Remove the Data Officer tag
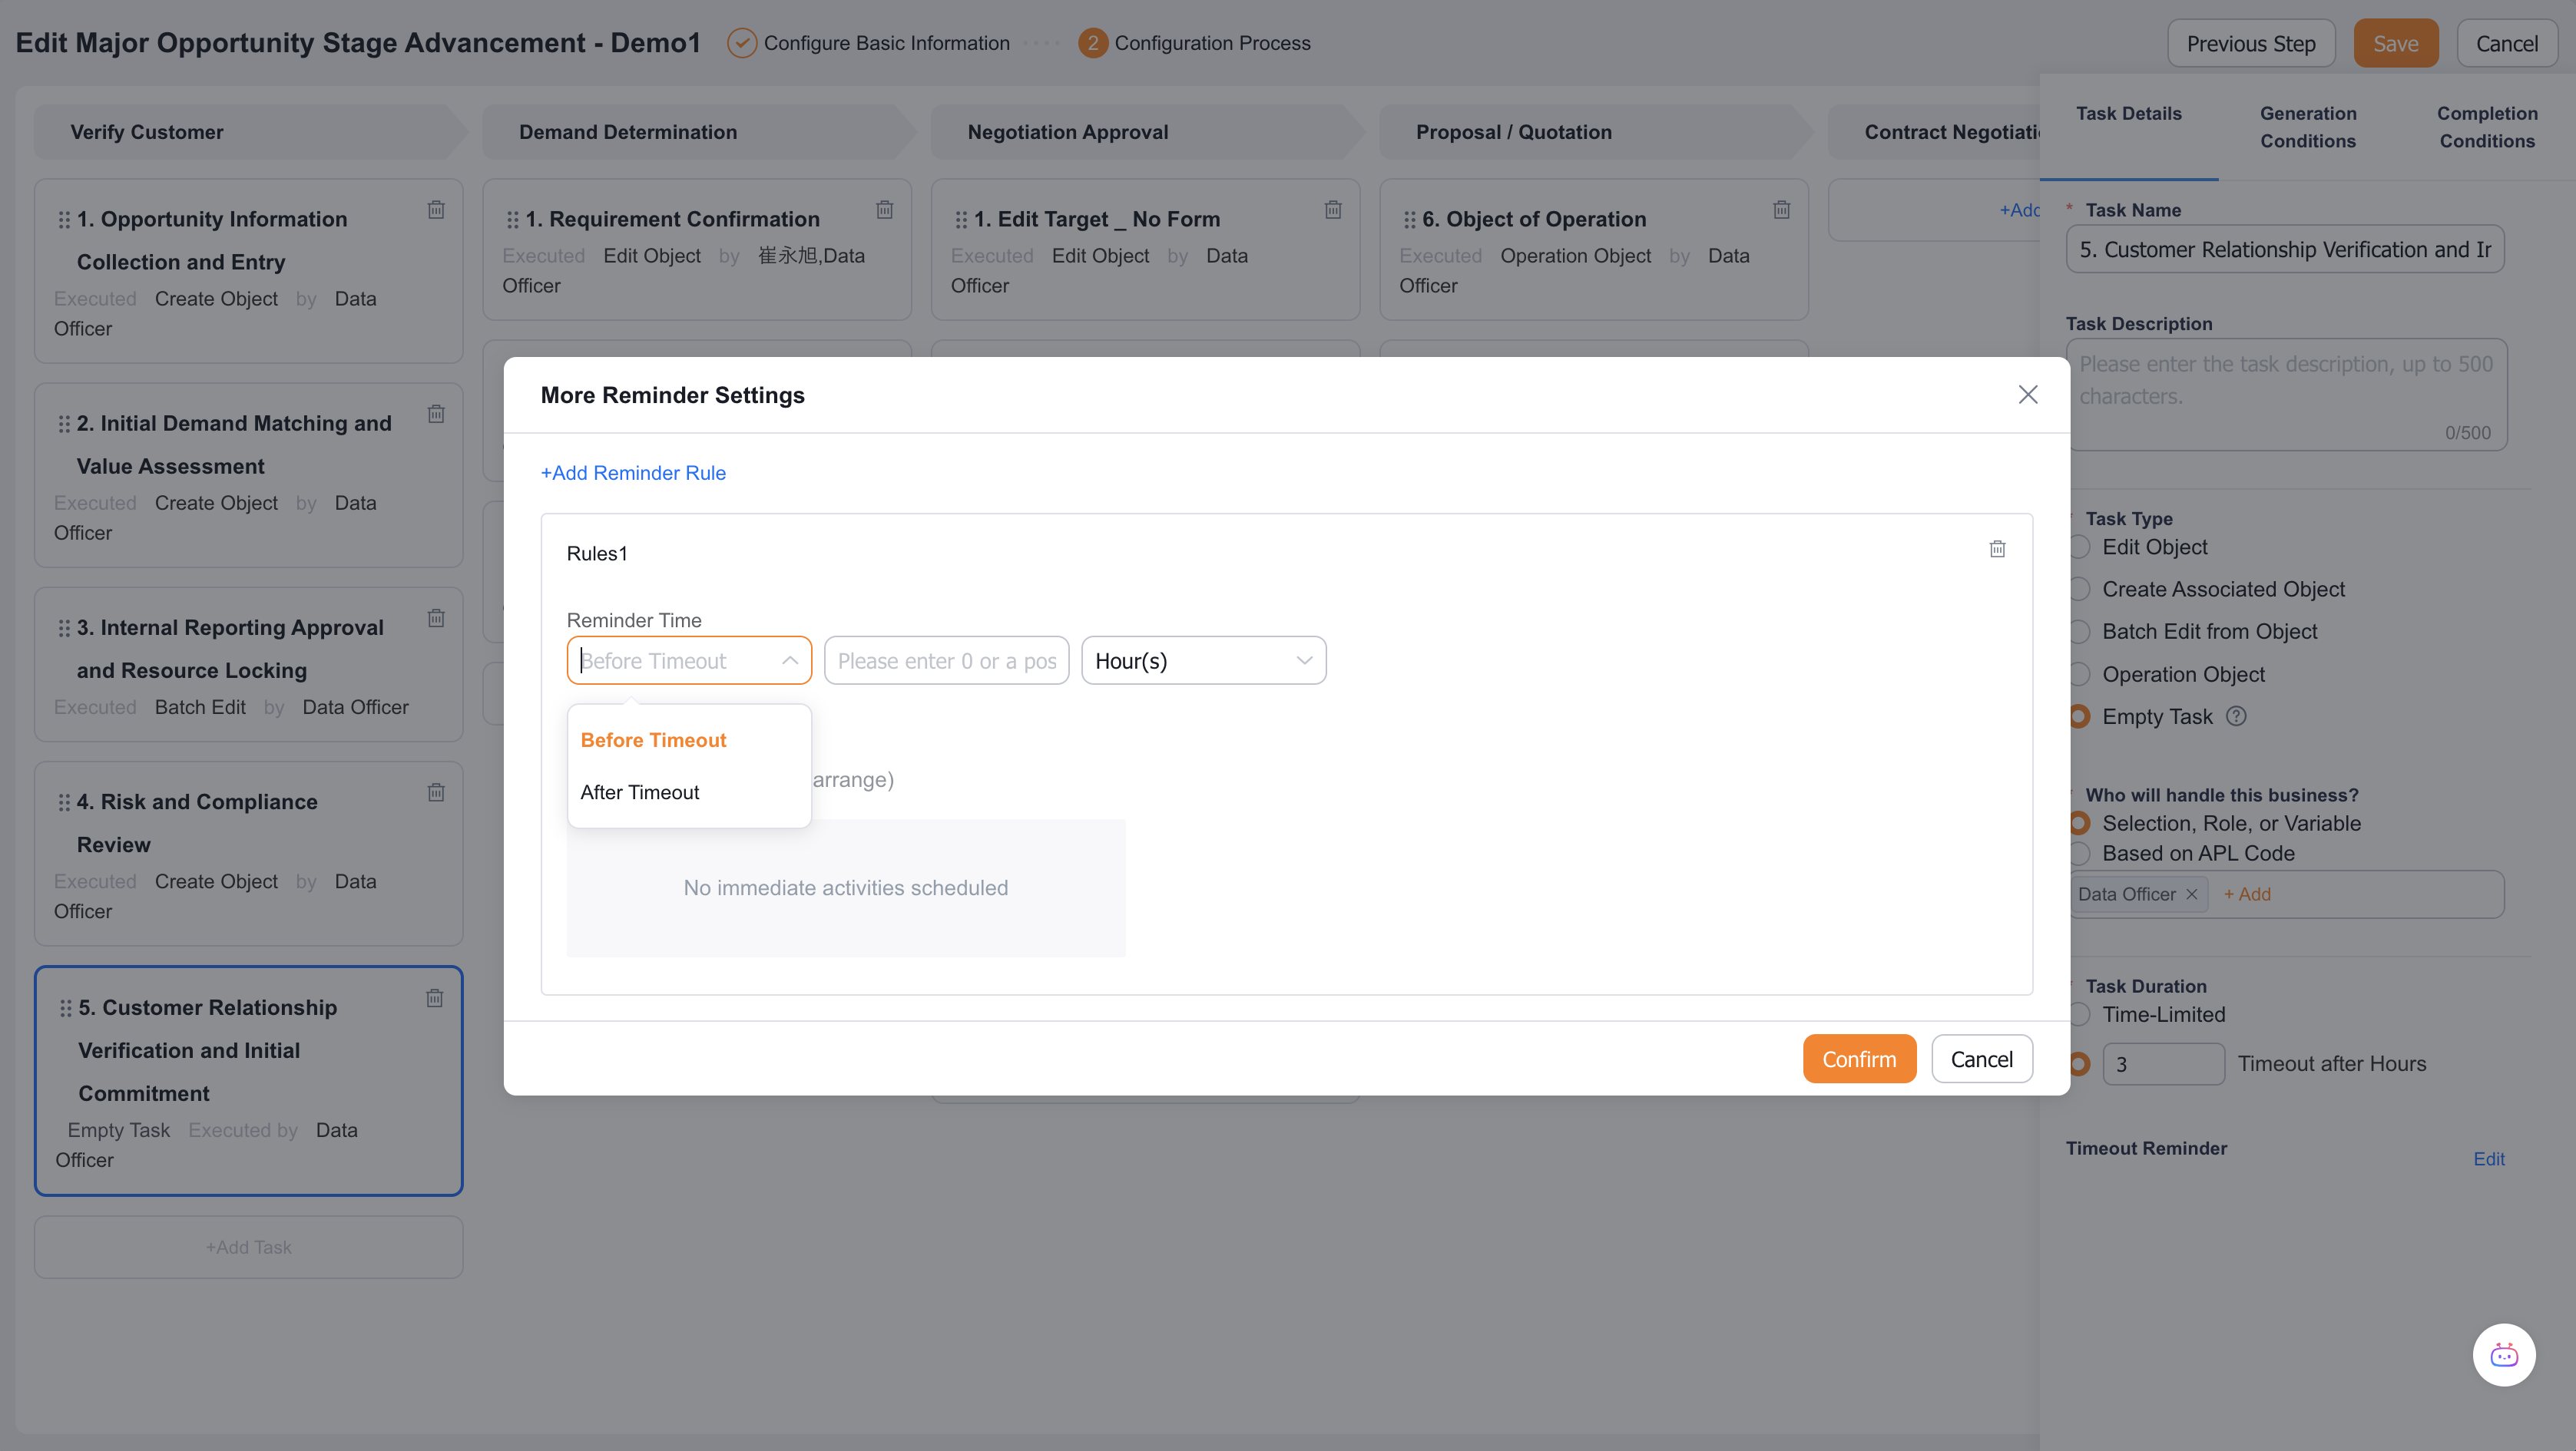This screenshot has width=2576, height=1451. [2191, 894]
